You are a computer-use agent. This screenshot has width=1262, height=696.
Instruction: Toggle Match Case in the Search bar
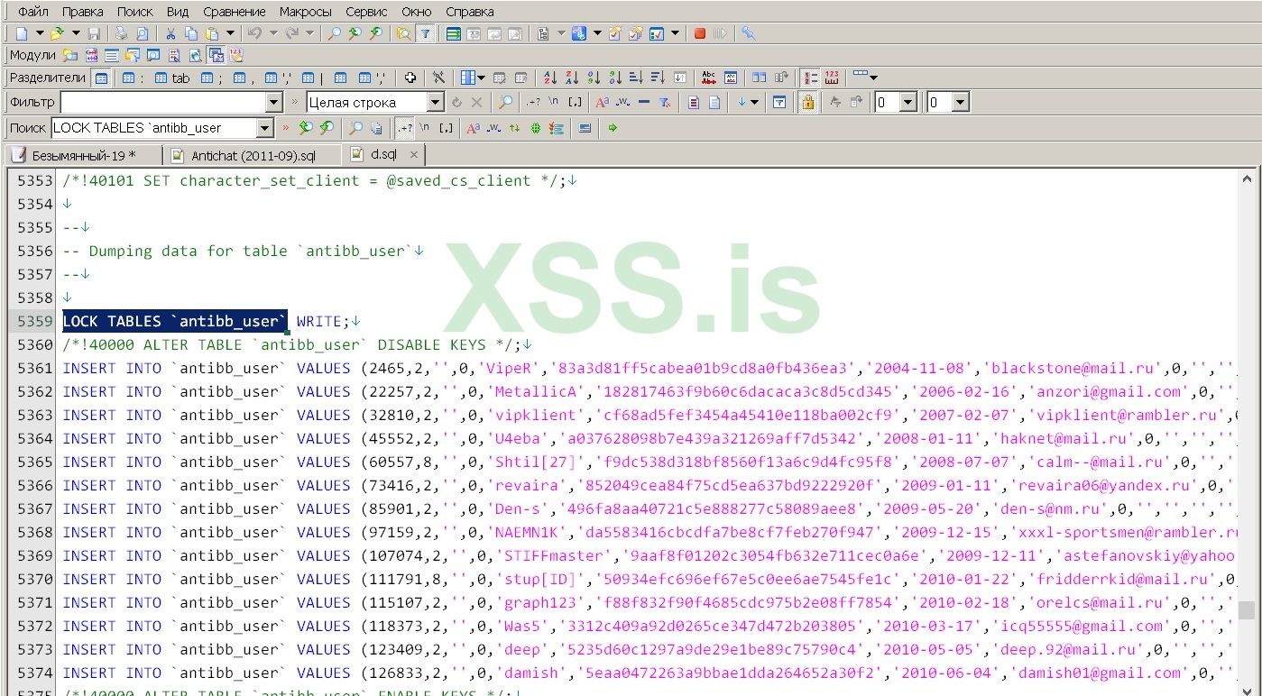tap(473, 128)
